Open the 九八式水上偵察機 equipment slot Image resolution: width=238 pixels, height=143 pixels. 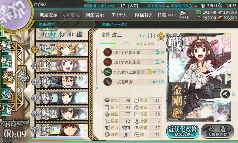[x=132, y=72]
